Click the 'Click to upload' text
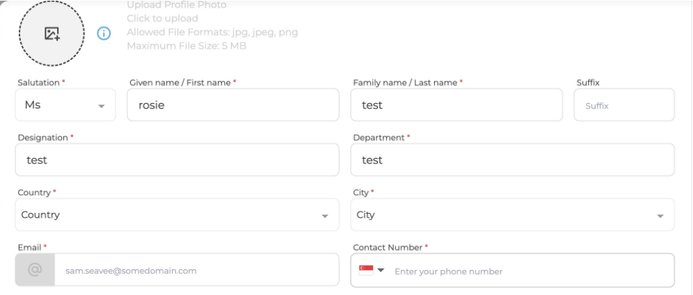This screenshot has height=295, width=693. tap(162, 19)
